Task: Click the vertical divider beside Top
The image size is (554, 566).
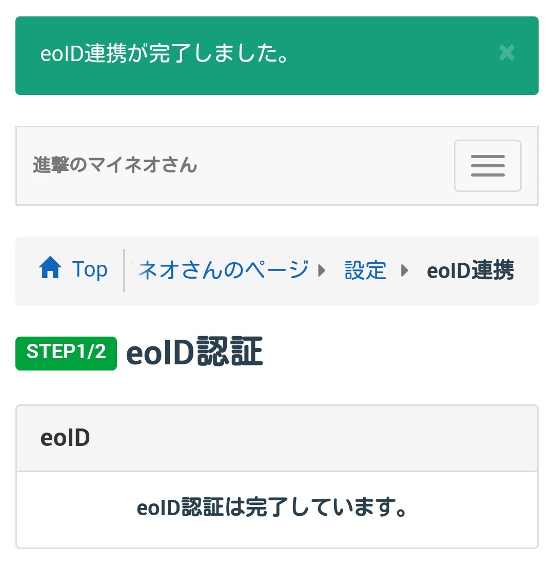Action: [124, 270]
